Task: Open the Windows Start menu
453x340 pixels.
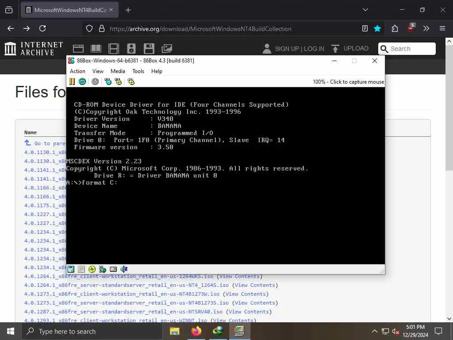Action: coord(11,331)
